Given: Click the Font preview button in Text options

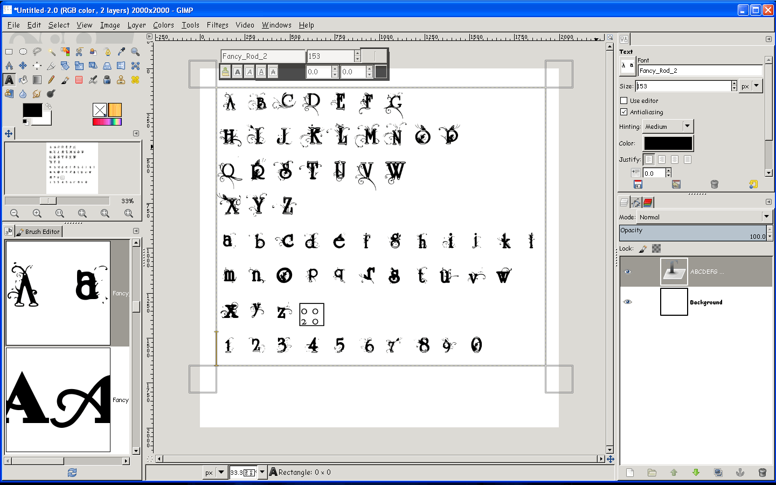Looking at the screenshot, I should tap(627, 66).
